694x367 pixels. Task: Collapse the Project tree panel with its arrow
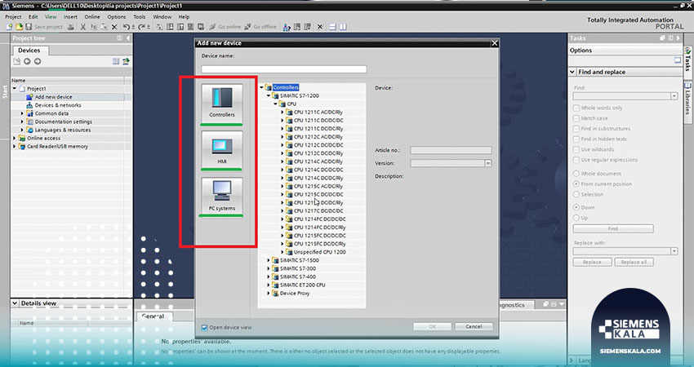pyautogui.click(x=128, y=38)
